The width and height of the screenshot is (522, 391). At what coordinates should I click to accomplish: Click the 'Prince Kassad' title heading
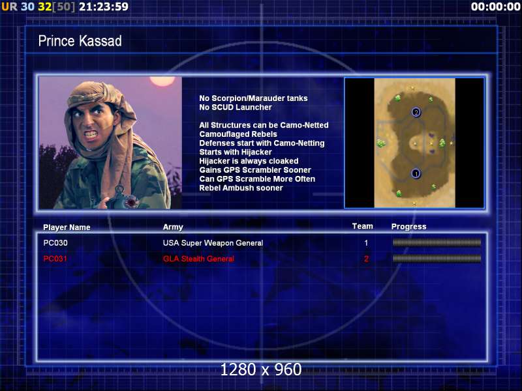pyautogui.click(x=80, y=41)
